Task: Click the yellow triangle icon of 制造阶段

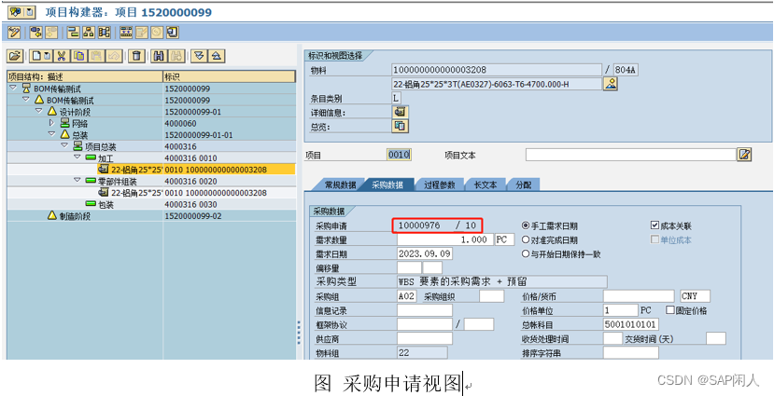Action: (52, 215)
